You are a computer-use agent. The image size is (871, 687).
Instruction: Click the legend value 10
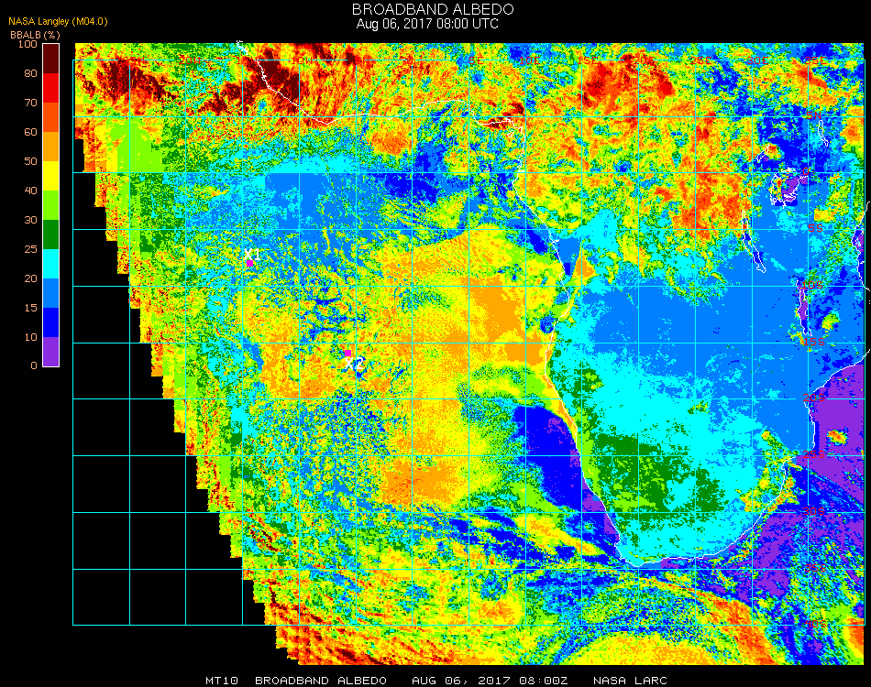click(30, 337)
